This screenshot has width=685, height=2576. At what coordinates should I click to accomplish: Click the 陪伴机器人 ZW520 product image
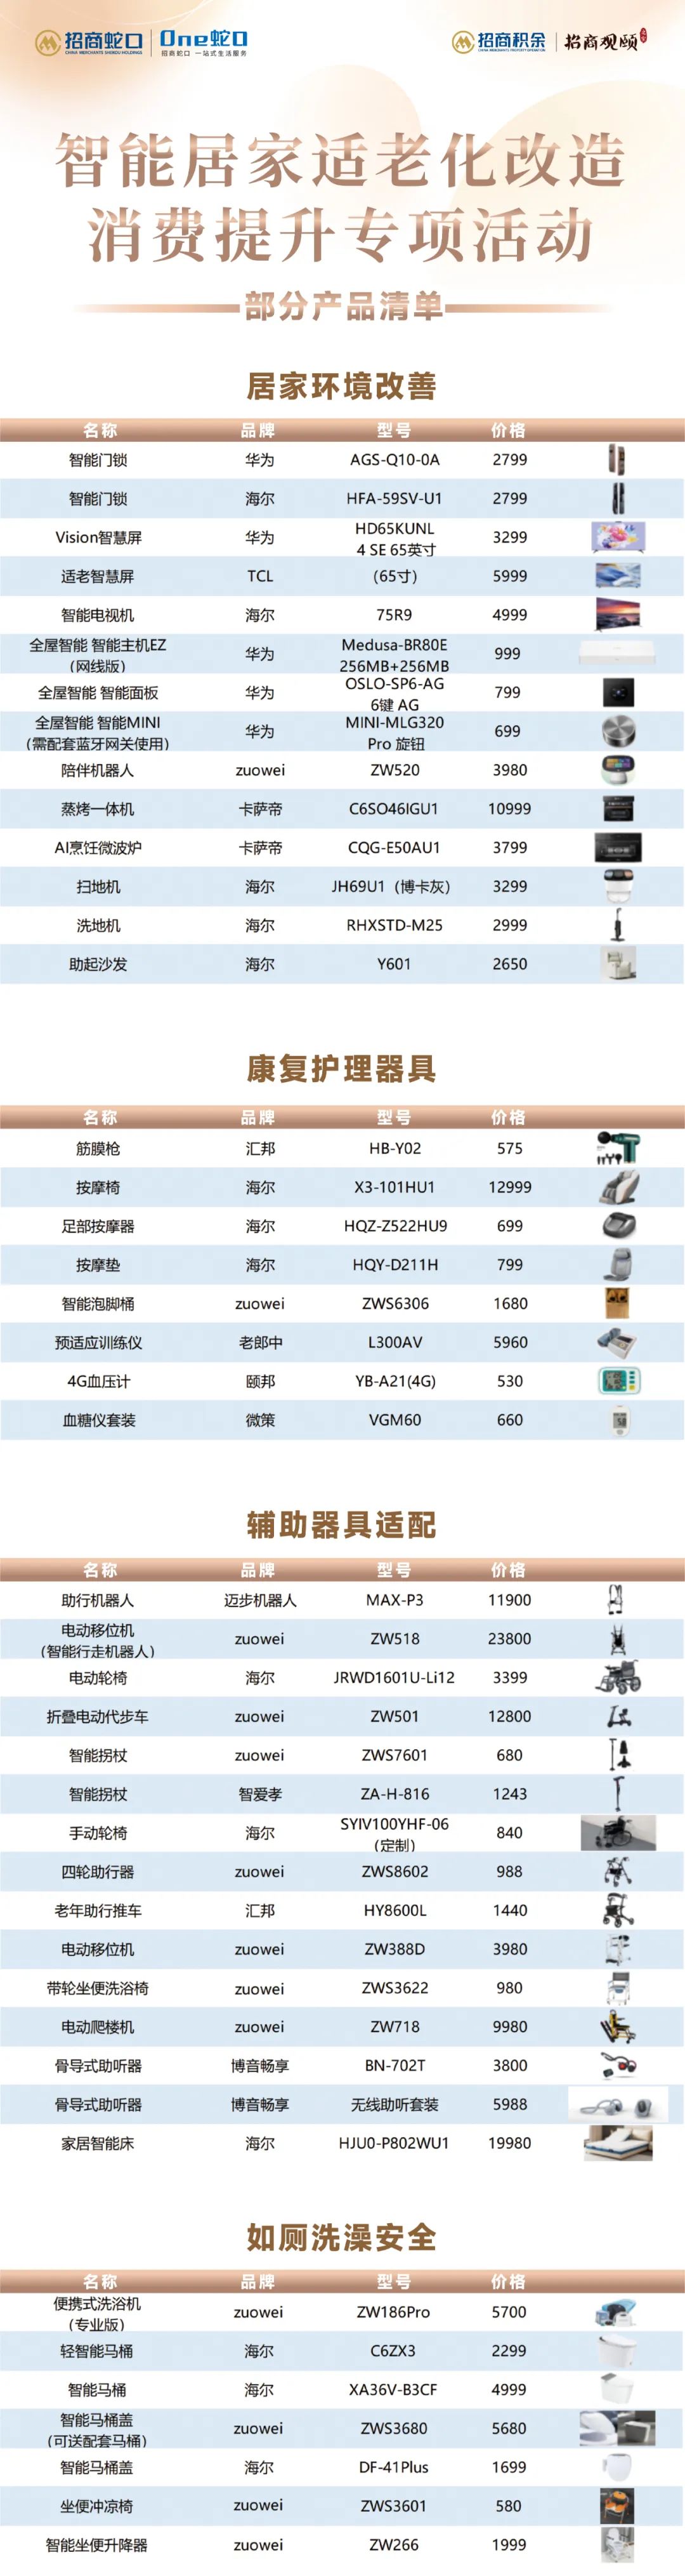coord(618,770)
